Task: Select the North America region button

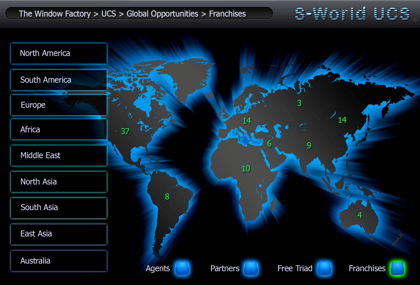Action: (59, 54)
